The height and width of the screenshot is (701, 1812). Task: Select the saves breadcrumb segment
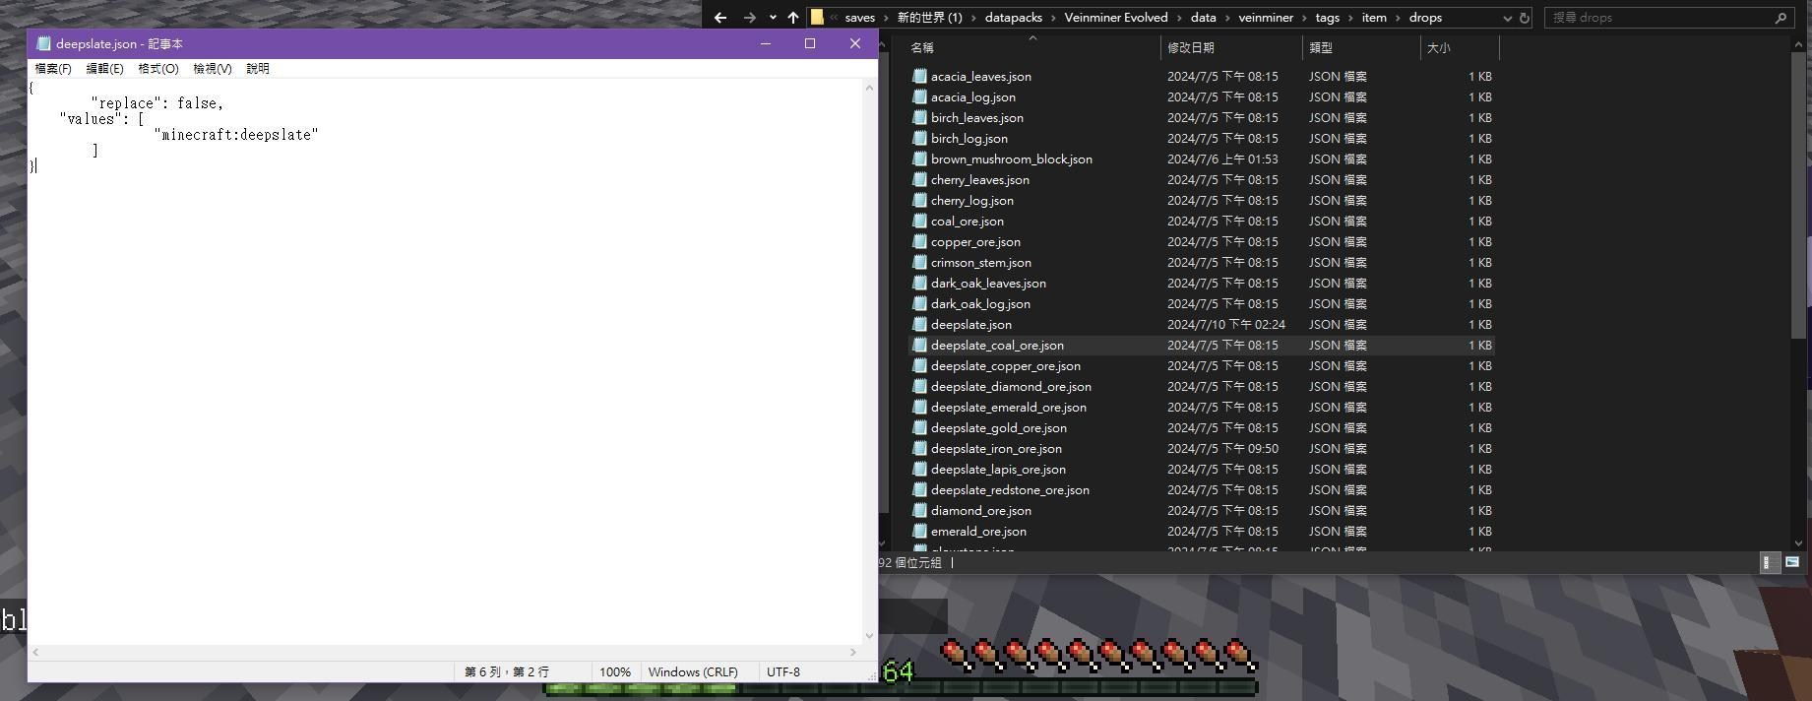859,18
